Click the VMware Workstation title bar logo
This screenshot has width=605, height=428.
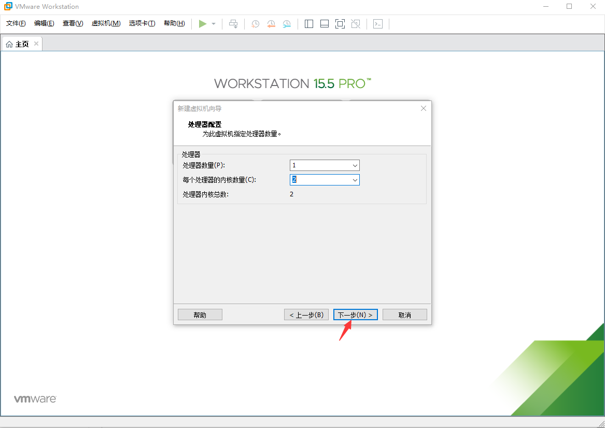[8, 6]
